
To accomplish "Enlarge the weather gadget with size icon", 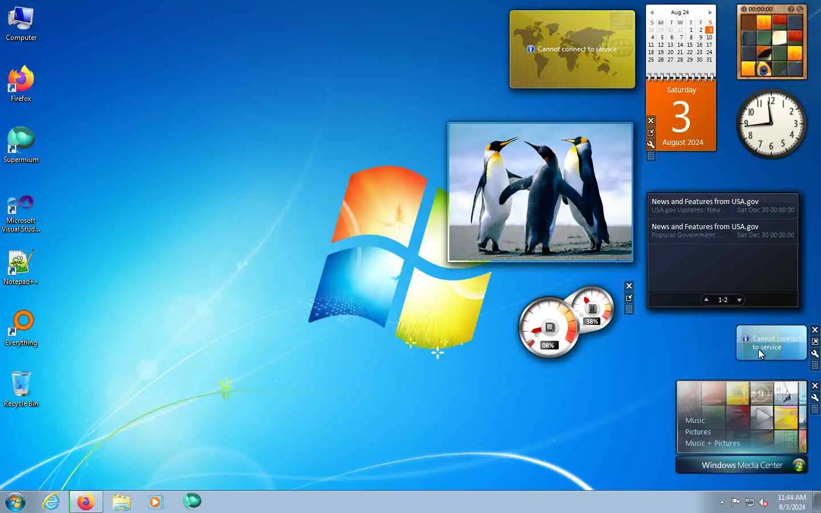I will (x=815, y=341).
